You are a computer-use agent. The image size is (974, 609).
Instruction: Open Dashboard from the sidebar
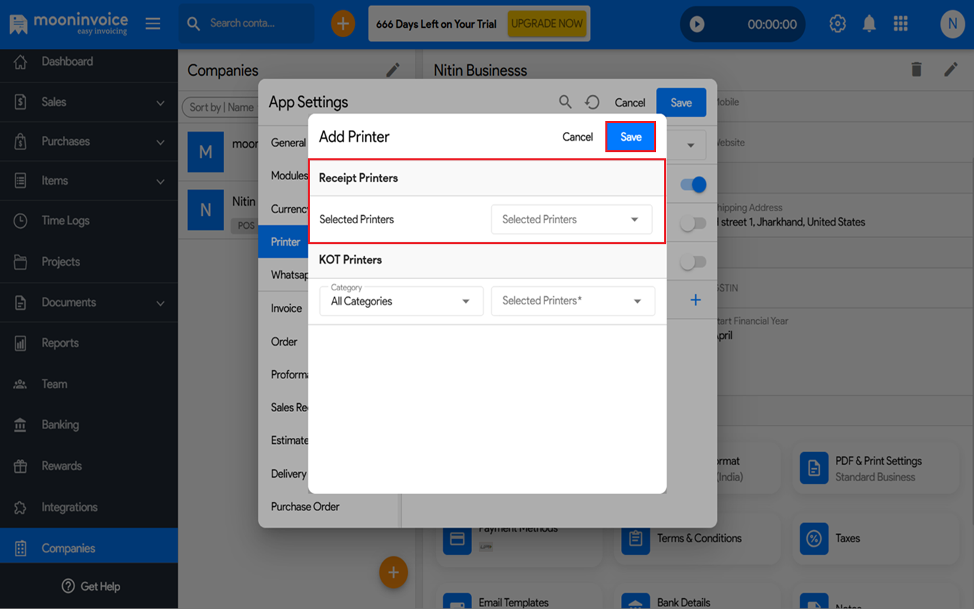click(89, 62)
